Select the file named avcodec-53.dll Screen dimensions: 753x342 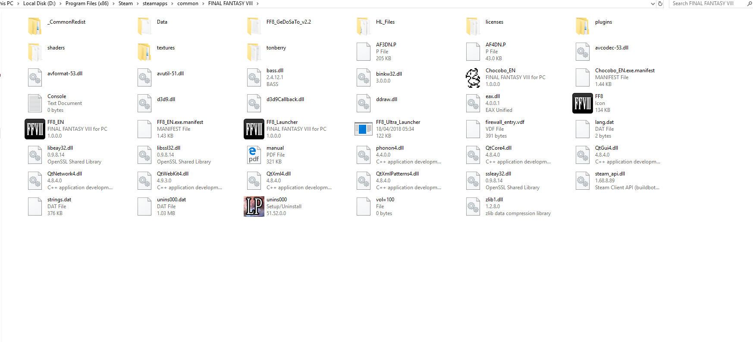pos(612,48)
